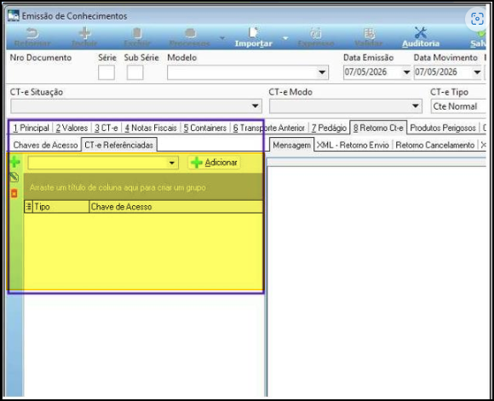Expand the CT-e Modo dropdown
This screenshot has width=494, height=401.
[x=416, y=106]
